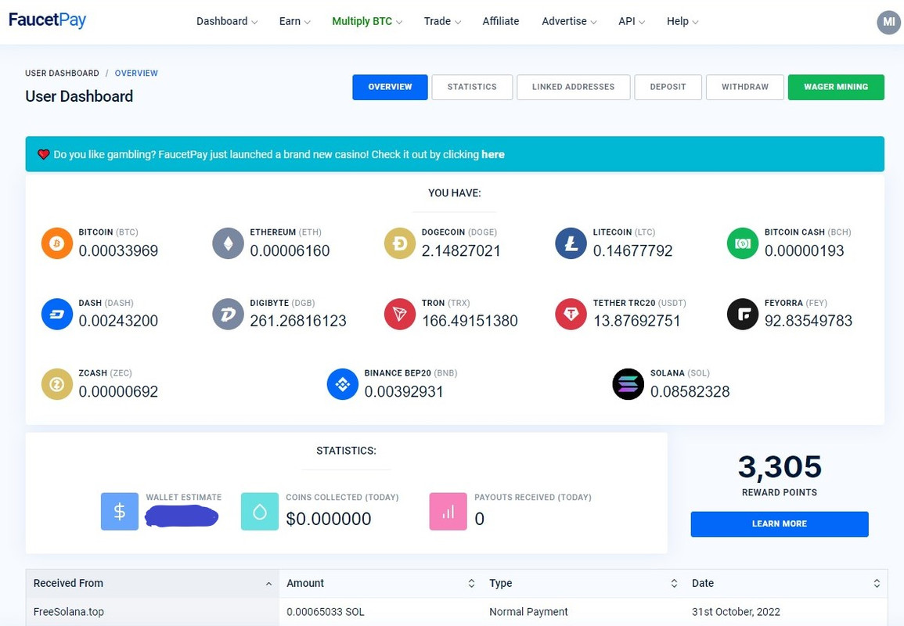Click the coins collected droplet icon
The width and height of the screenshot is (904, 626).
[259, 511]
